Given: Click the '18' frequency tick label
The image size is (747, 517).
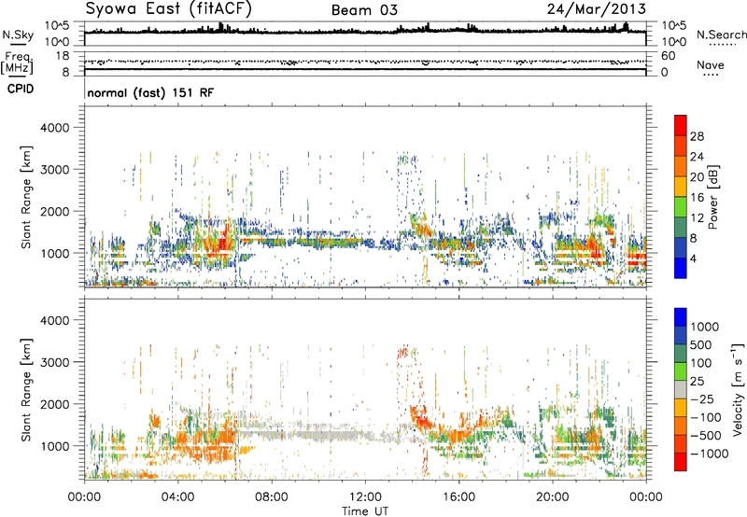Looking at the screenshot, I should point(63,56).
